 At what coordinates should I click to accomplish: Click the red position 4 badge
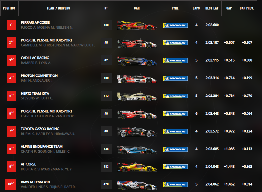(x=12, y=78)
